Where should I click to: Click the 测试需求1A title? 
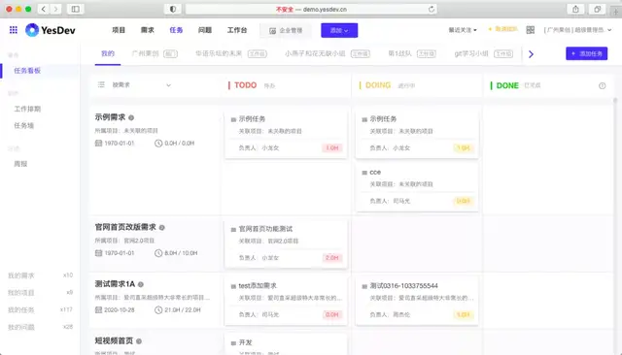click(x=115, y=284)
